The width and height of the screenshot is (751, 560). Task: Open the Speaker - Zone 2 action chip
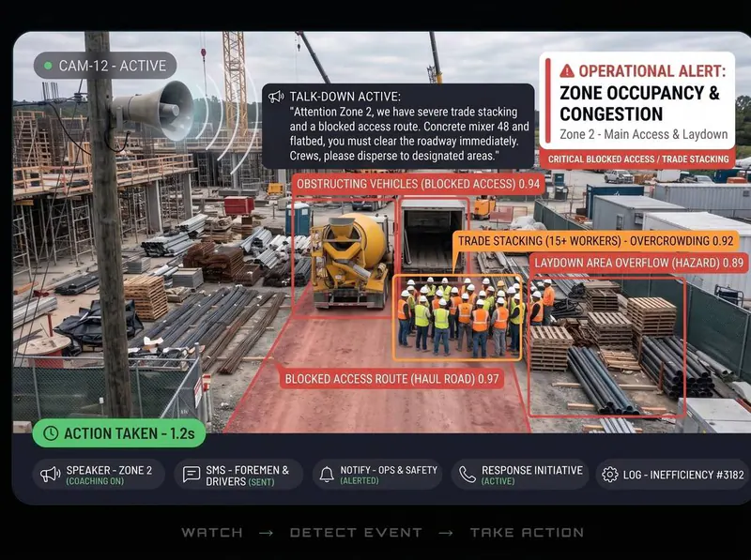point(99,475)
